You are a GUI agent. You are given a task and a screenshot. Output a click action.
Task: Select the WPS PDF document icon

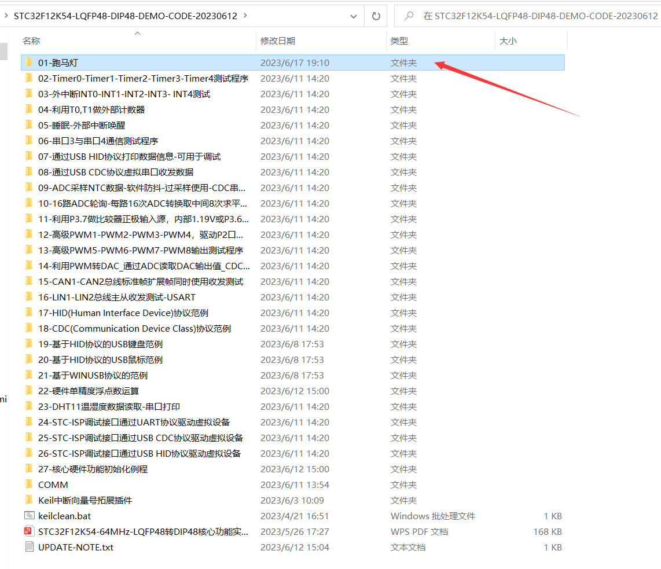(x=29, y=531)
